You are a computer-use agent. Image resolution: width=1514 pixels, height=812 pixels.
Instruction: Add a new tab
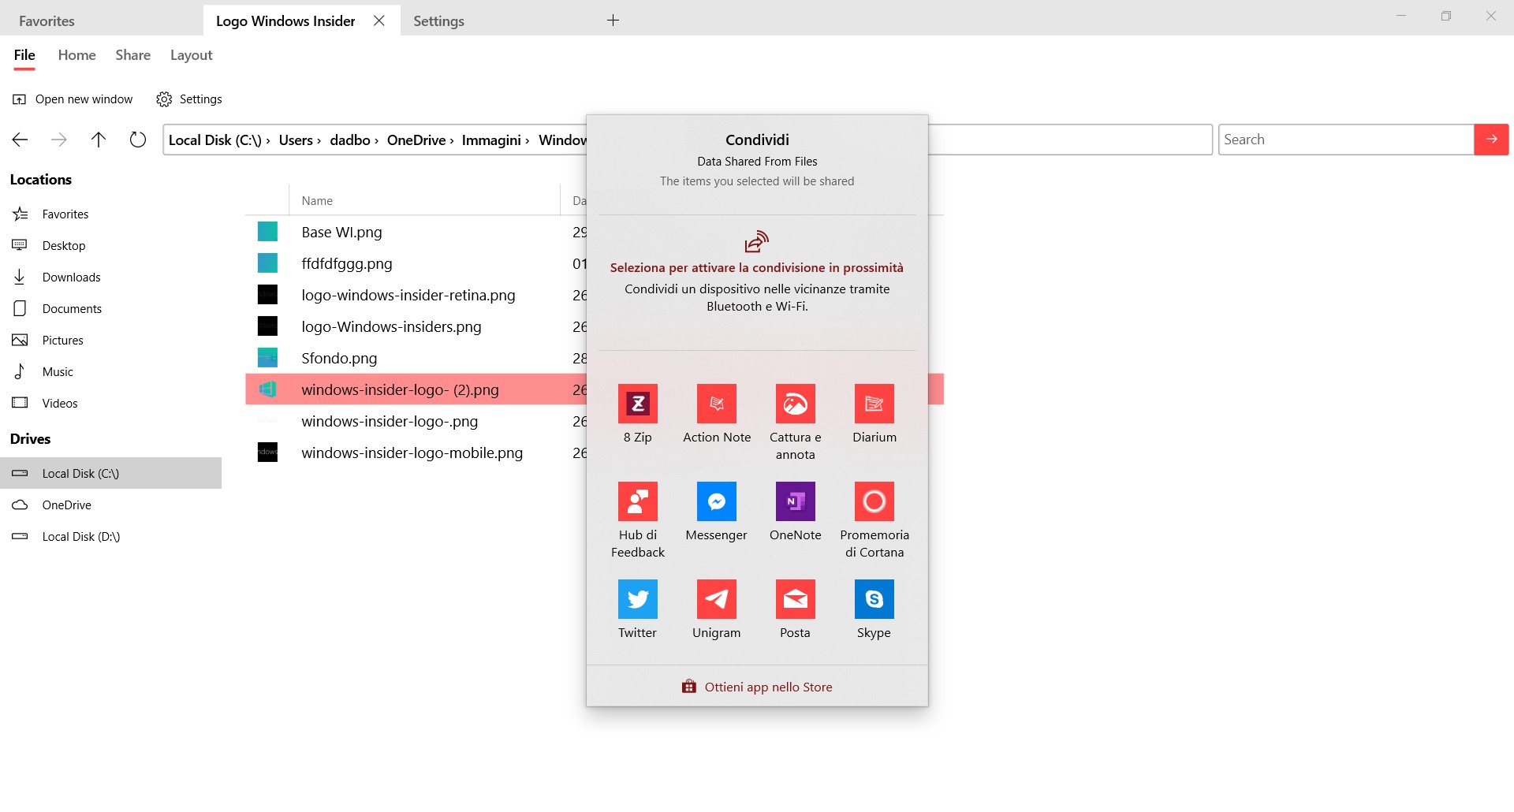click(613, 20)
